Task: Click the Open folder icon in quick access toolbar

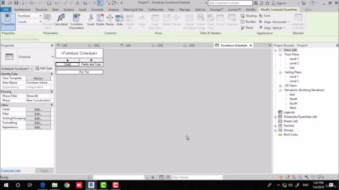Action: pyautogui.click(x=10, y=3)
